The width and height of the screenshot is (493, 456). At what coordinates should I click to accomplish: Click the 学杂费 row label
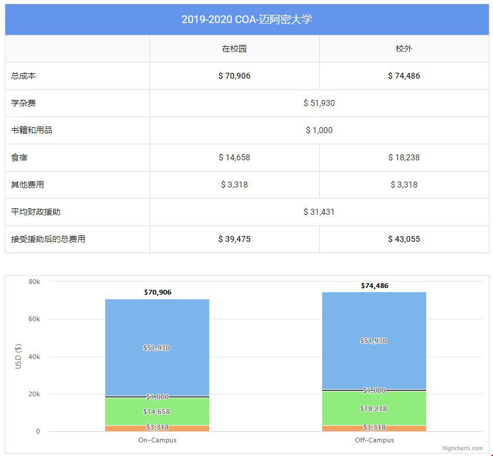[x=23, y=103]
